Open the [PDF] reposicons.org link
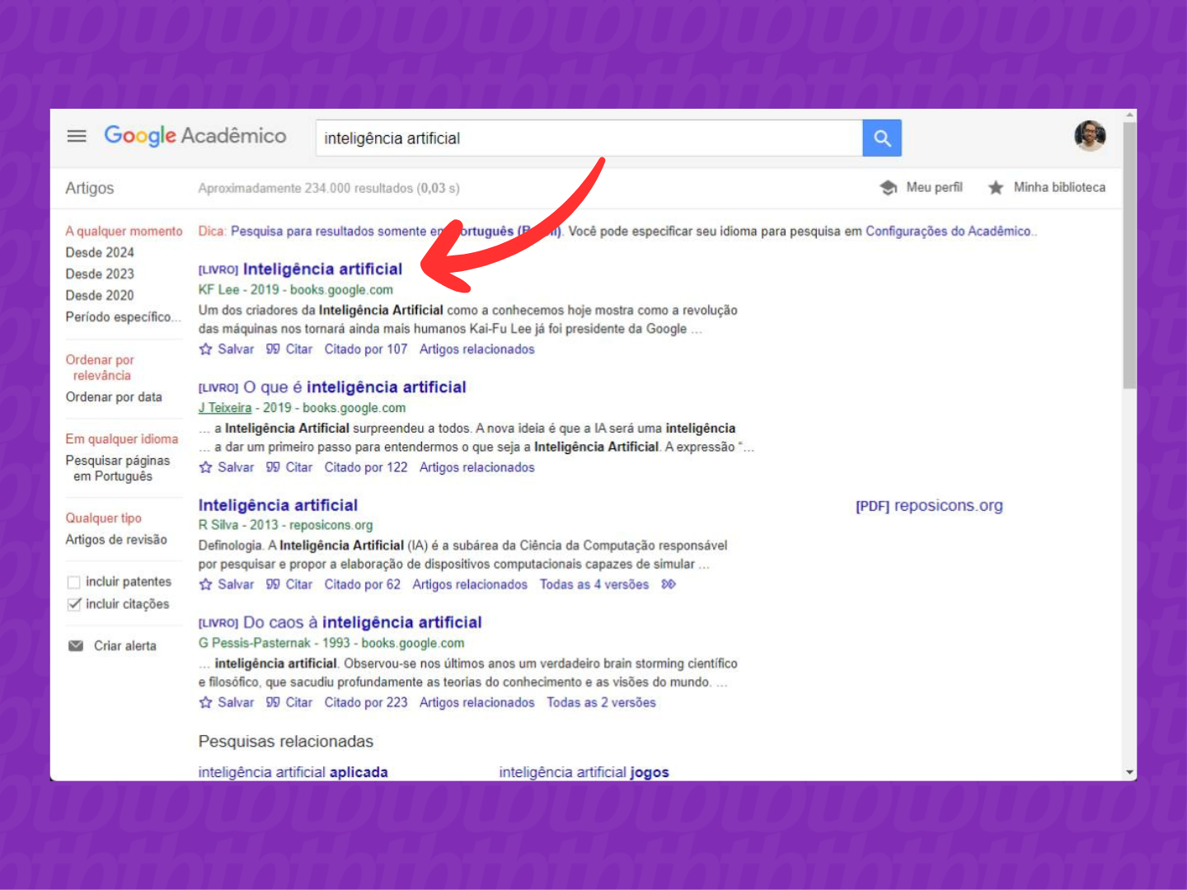The width and height of the screenshot is (1187, 890). pos(928,505)
